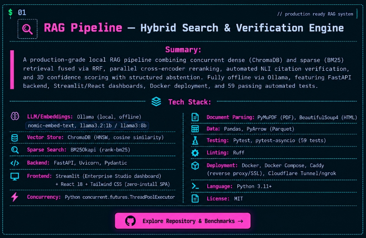Click the summary paragraph about production-grade RAG pipeline
Screen dimensions: 366x238
click(187, 73)
